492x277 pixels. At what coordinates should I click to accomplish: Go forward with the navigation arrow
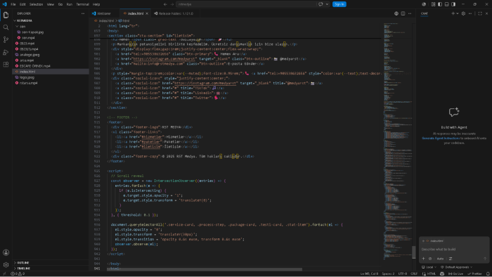(x=172, y=4)
